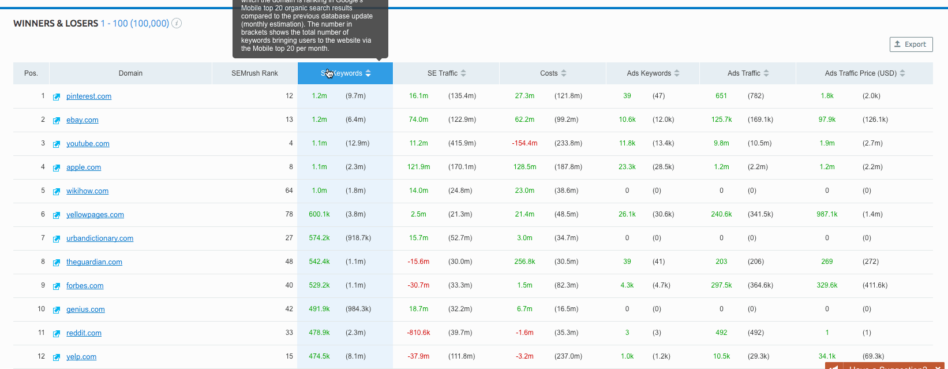Click the Pos. column header
948x369 pixels.
[x=31, y=73]
